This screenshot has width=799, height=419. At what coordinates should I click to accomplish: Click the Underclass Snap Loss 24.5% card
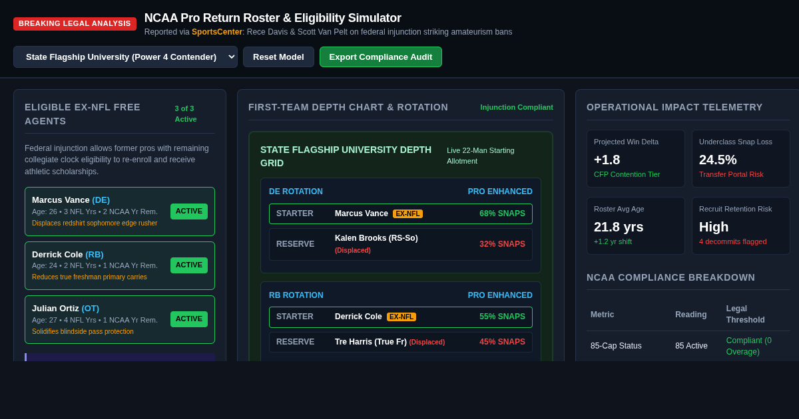point(741,158)
